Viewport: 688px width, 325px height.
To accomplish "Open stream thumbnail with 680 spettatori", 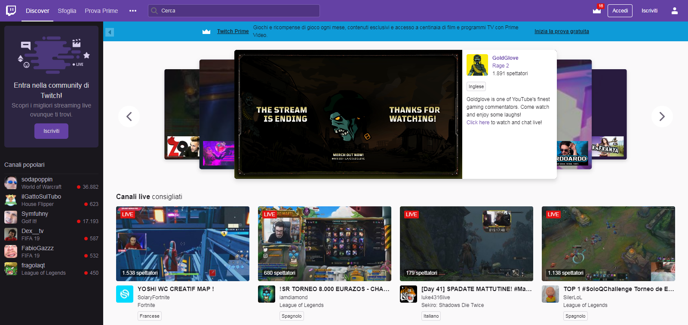I will (325, 244).
